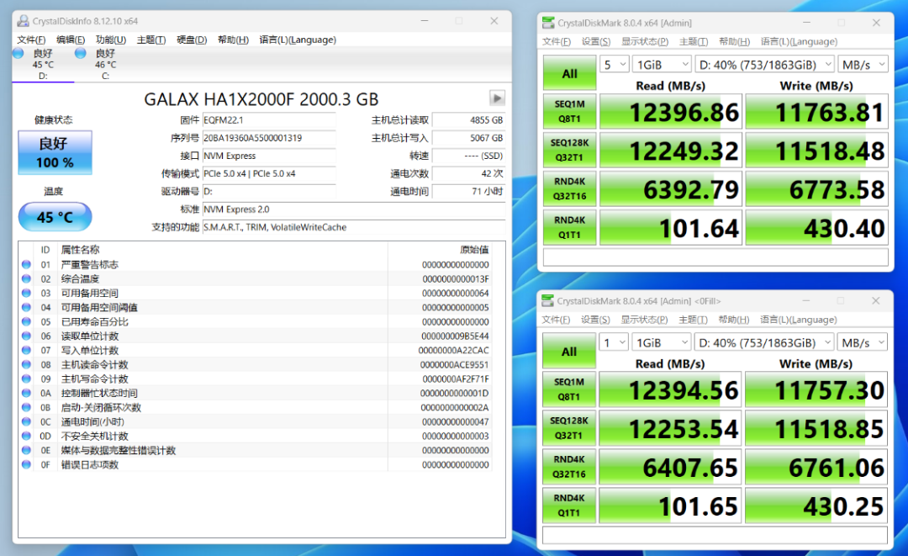
Task: Click the 6407.65 read result bar
Action: pos(670,467)
